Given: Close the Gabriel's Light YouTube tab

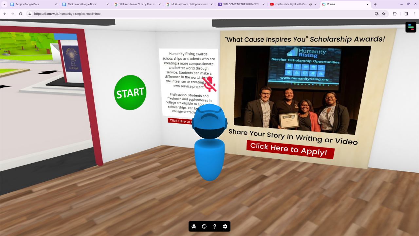Looking at the screenshot, I should tap(315, 4).
